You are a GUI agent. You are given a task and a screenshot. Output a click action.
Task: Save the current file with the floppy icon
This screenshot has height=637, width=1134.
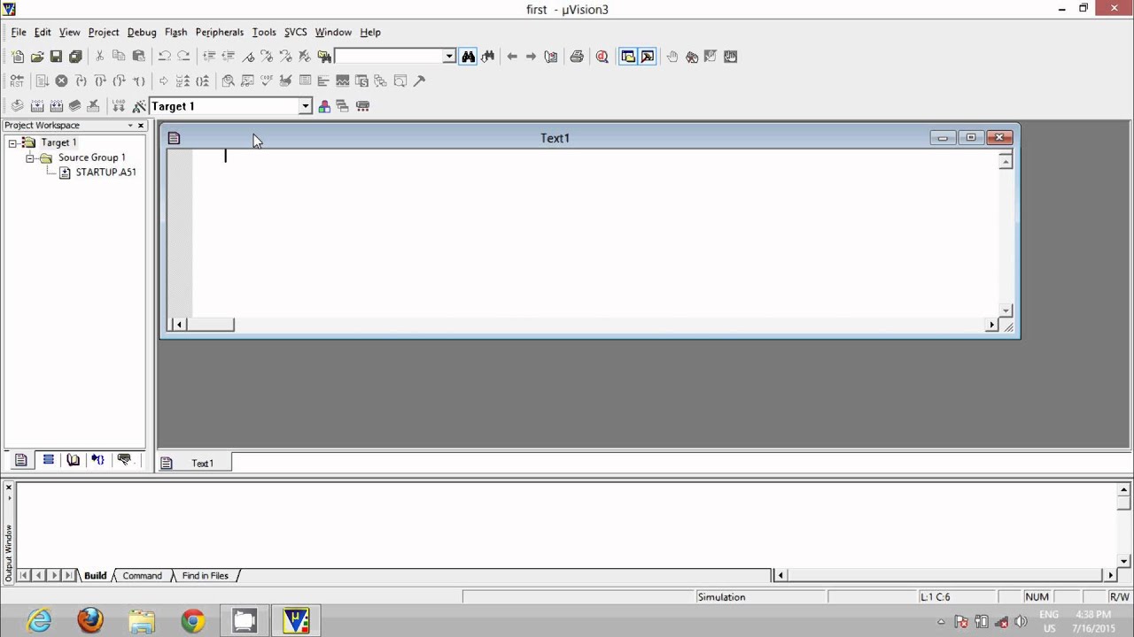[x=56, y=57]
